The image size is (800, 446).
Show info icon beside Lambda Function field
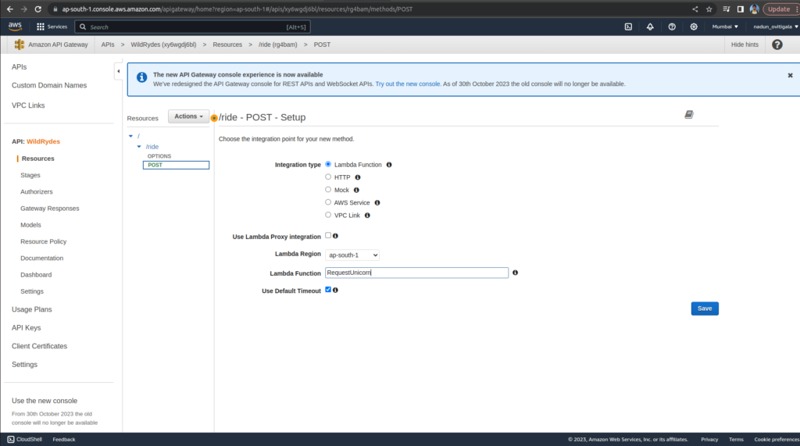pyautogui.click(x=516, y=273)
